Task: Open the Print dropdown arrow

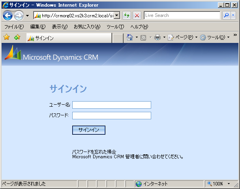Action: pyautogui.click(x=164, y=37)
